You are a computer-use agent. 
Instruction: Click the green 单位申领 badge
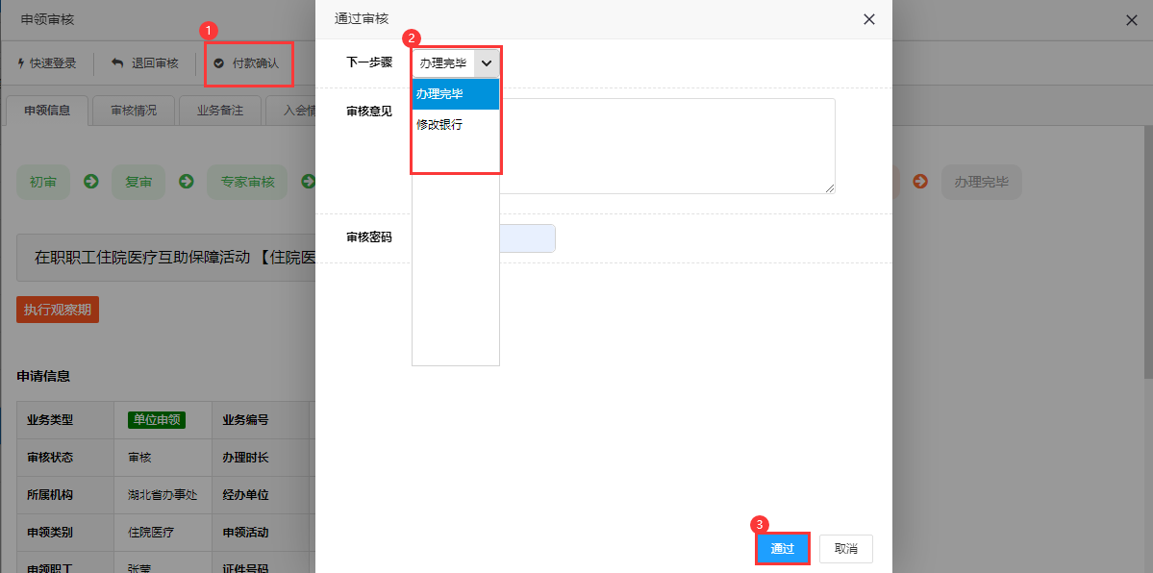click(157, 420)
